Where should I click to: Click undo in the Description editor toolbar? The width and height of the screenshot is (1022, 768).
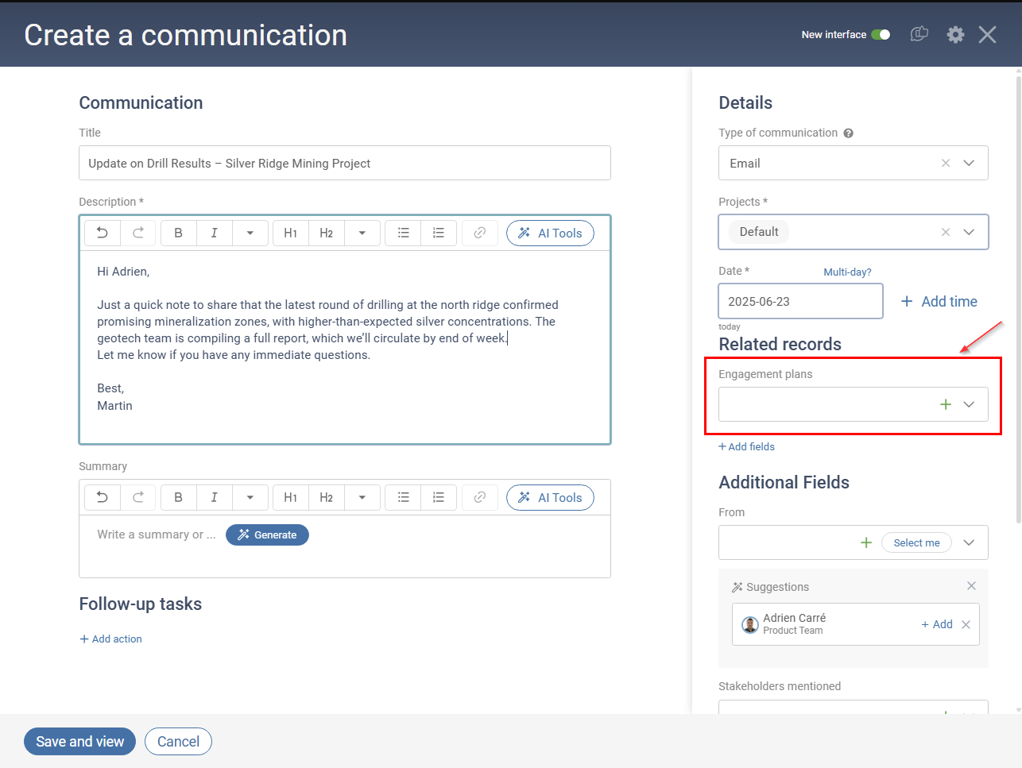[x=102, y=233]
